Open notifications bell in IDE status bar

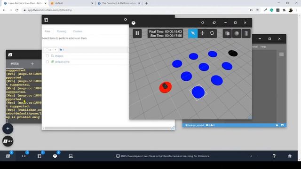click(277, 125)
